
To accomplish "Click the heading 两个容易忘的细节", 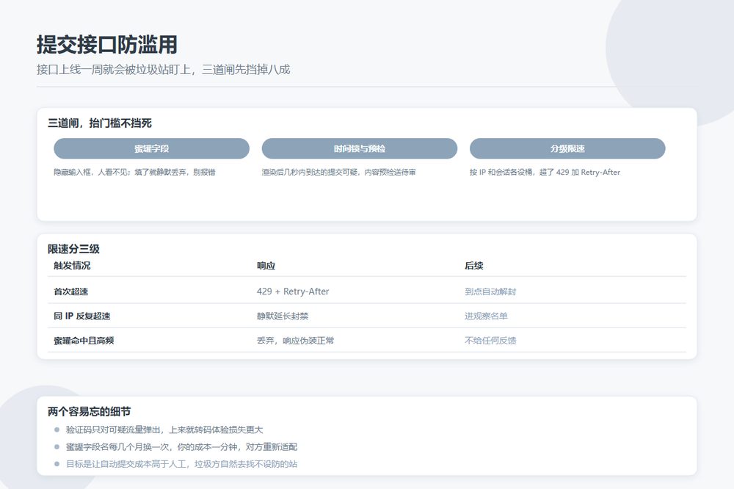I will [x=89, y=412].
